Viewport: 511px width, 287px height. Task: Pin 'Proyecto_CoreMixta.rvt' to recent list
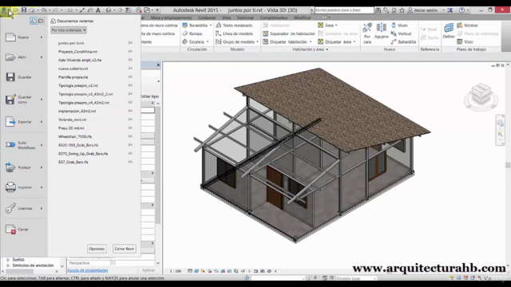pos(130,51)
